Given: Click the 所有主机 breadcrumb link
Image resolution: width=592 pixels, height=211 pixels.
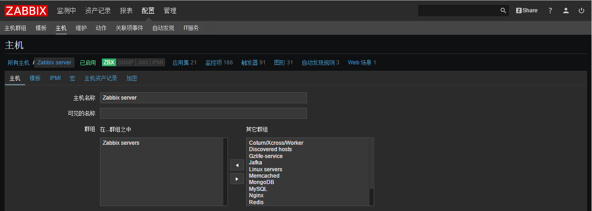Looking at the screenshot, I should click(18, 63).
